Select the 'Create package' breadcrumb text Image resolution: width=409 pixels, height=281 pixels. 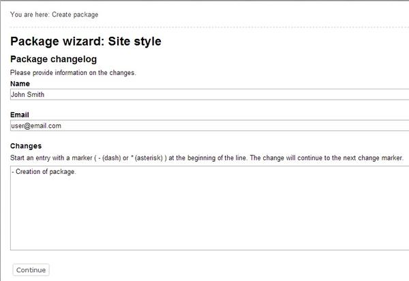click(x=75, y=14)
